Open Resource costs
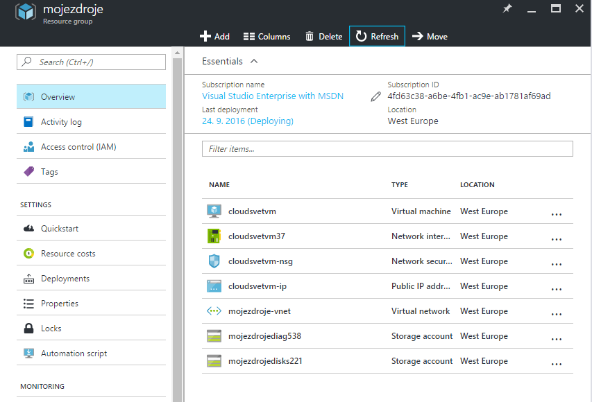Viewport: 592px width, 402px height. coord(91,253)
